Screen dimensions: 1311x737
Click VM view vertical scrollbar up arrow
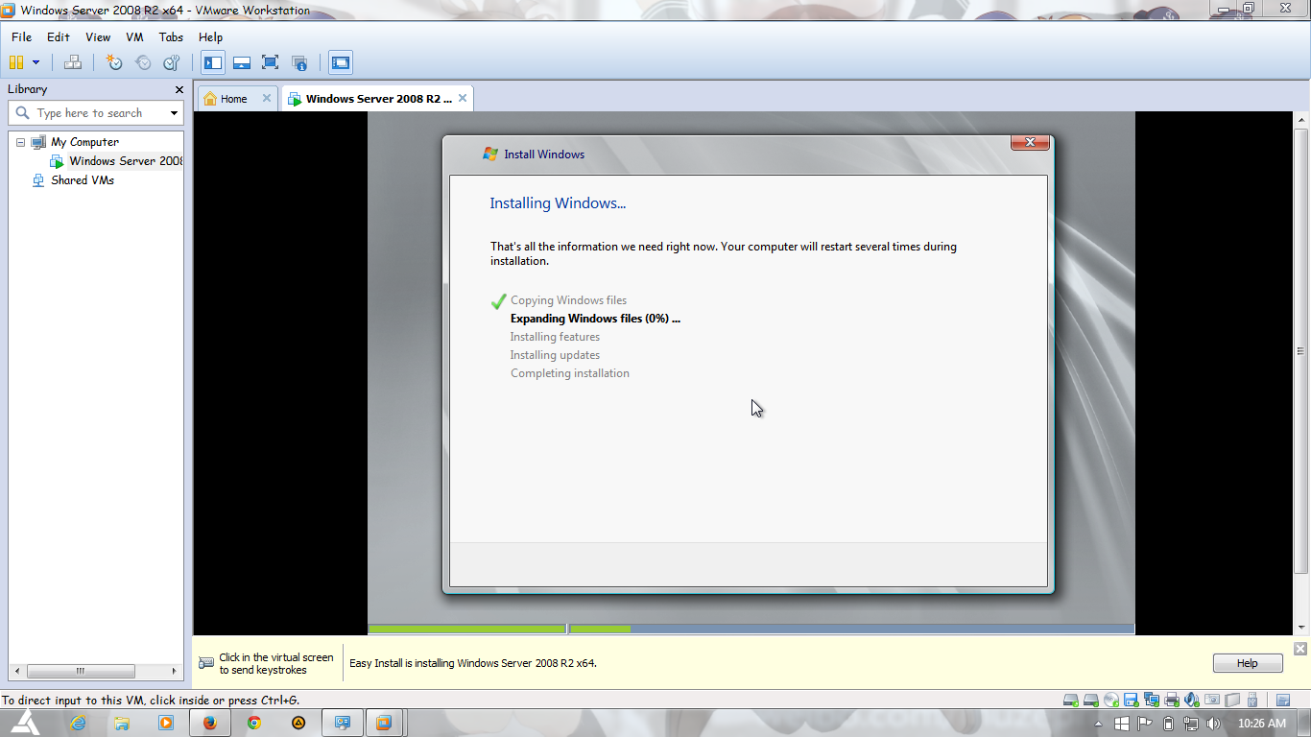click(x=1301, y=119)
